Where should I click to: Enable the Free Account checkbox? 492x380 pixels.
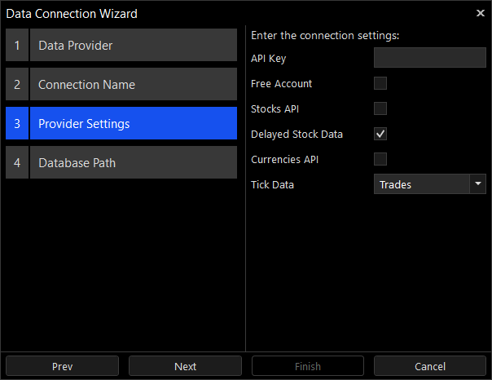(x=380, y=83)
